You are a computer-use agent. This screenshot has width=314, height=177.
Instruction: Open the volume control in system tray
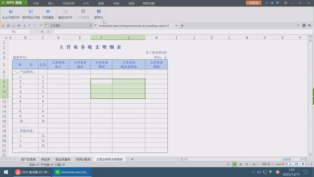tap(259, 172)
